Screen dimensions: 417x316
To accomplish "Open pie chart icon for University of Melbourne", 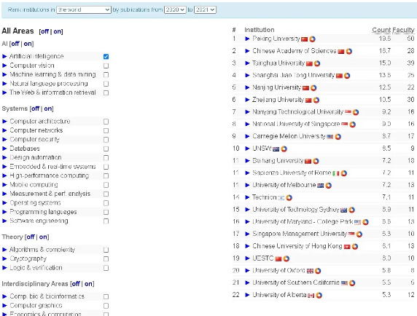I will pos(329,186).
